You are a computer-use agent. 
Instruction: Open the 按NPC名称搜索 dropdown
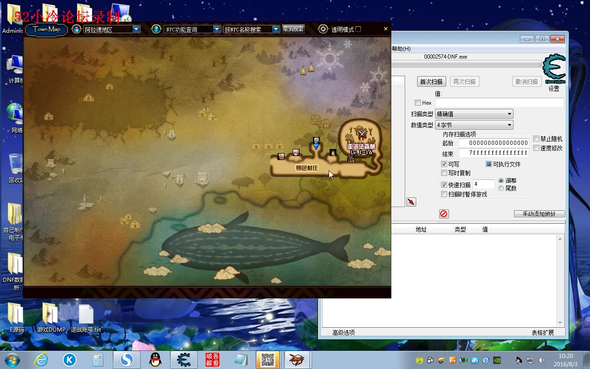click(251, 29)
